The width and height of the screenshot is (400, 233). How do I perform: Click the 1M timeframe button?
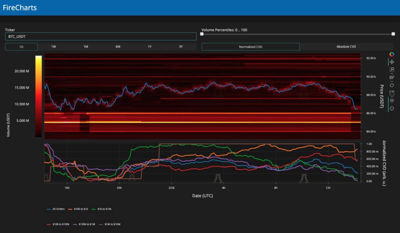[85, 46]
